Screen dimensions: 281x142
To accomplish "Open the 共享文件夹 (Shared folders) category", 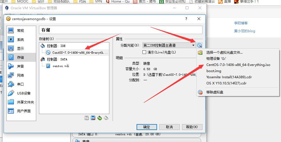I will click(21, 102).
